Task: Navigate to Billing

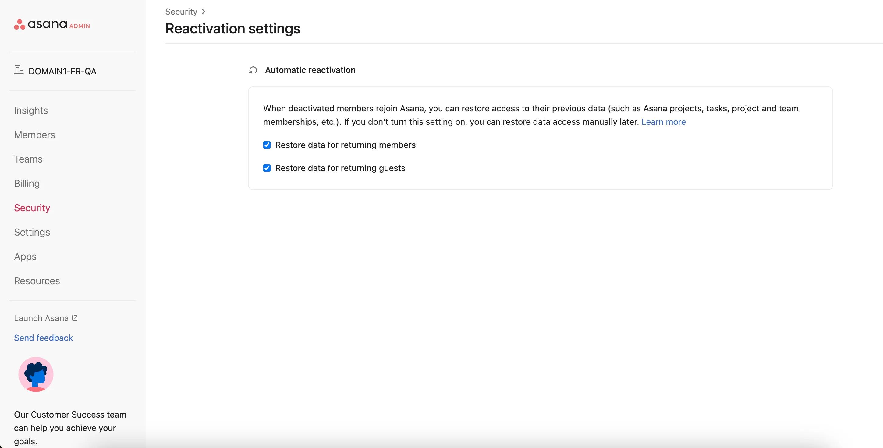Action: tap(27, 183)
